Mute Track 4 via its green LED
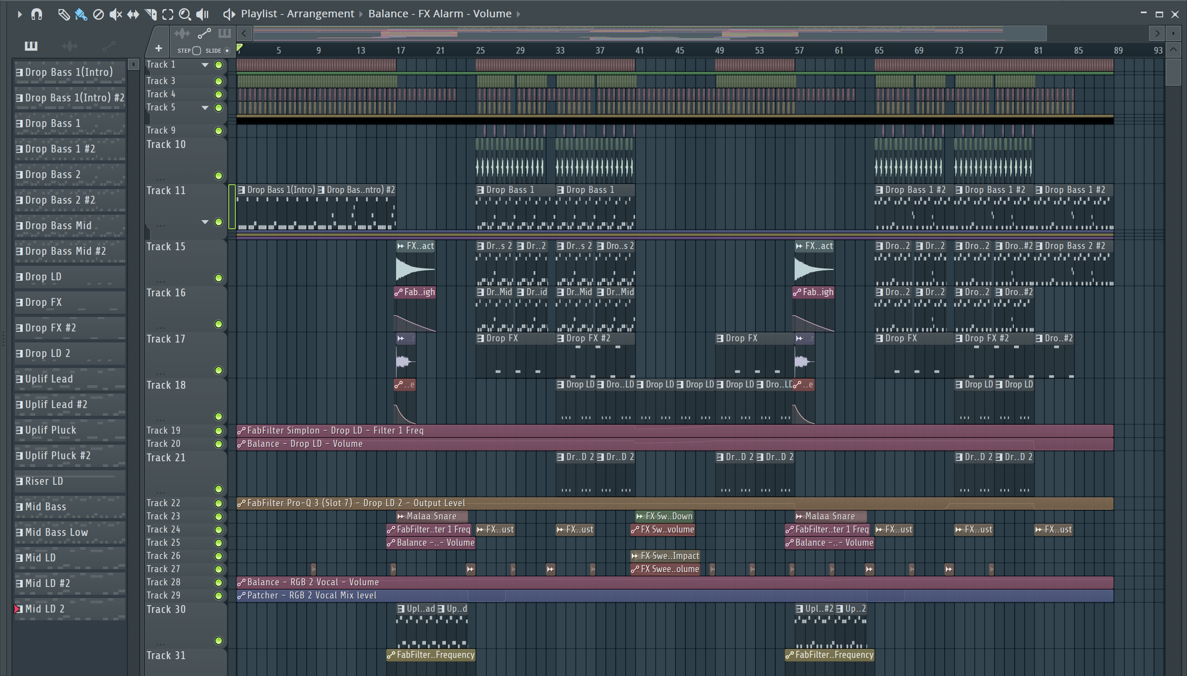 point(218,95)
